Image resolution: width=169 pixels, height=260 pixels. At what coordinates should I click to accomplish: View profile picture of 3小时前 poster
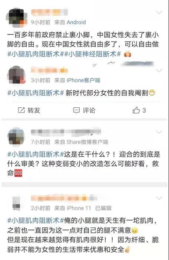point(17,75)
